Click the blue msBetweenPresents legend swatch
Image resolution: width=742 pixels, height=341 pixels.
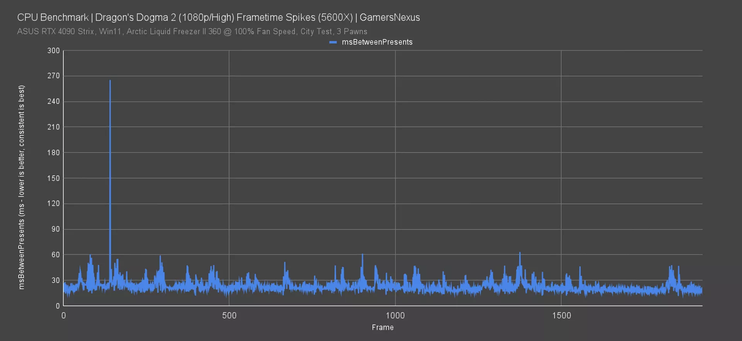click(333, 42)
